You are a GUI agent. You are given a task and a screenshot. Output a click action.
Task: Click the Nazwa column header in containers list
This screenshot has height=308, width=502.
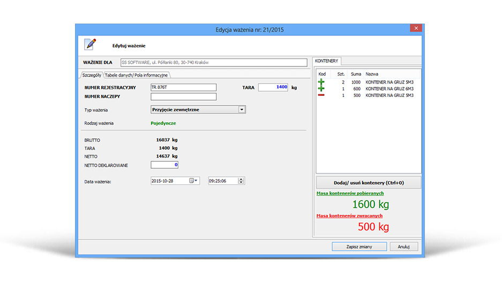click(372, 74)
